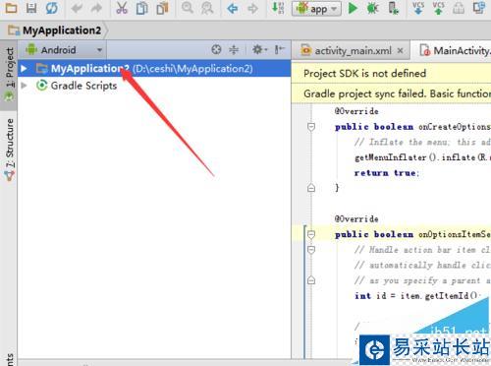Image resolution: width=491 pixels, height=366 pixels.
Task: Close the activity_main.xml tab
Action: click(x=400, y=50)
